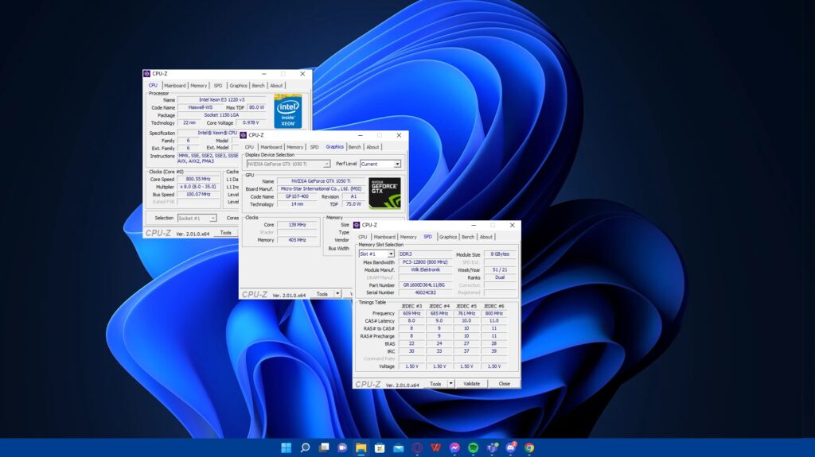Switch to Mainboard tab in rear CPU window
815x457 pixels.
(174, 86)
